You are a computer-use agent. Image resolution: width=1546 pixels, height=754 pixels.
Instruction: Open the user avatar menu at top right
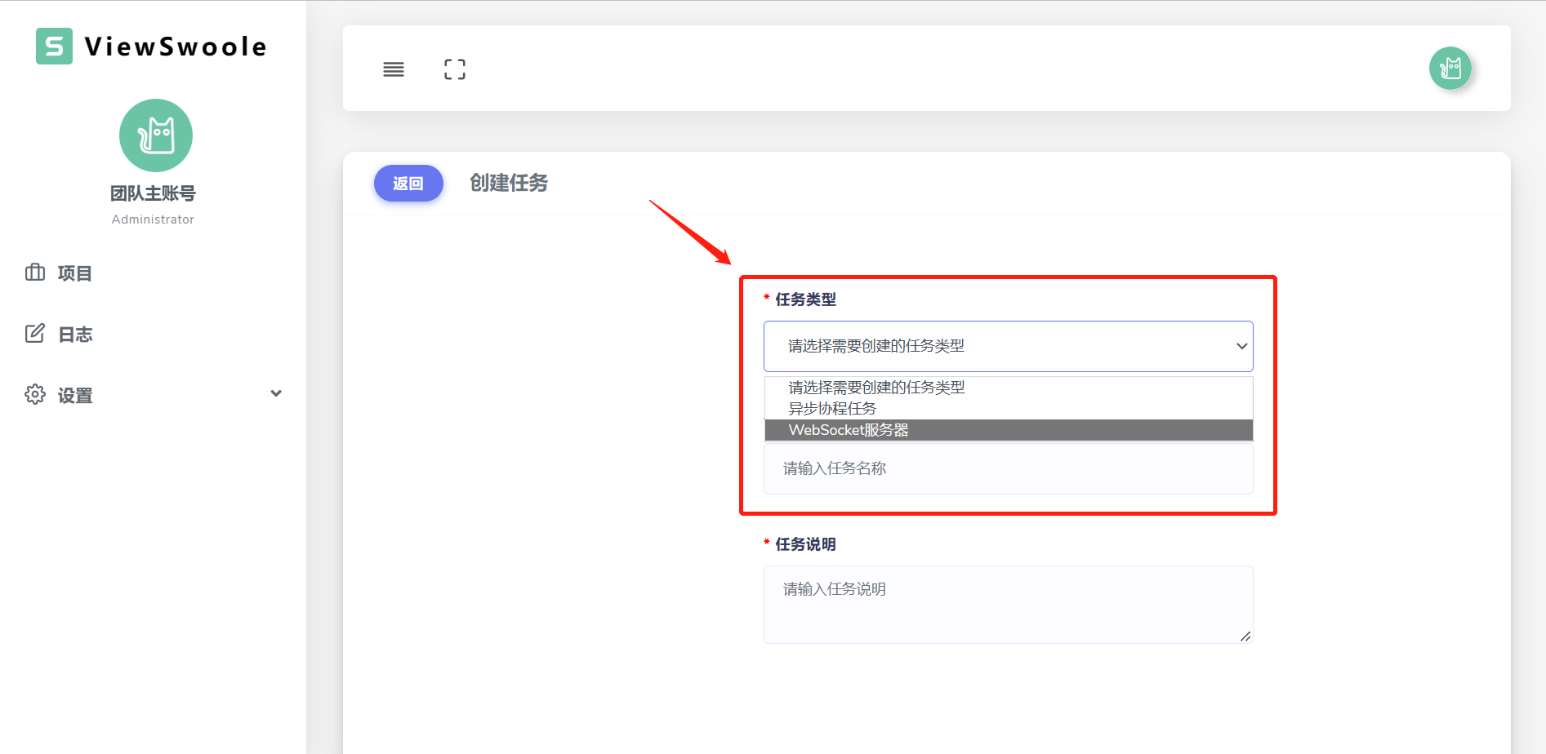[1450, 68]
